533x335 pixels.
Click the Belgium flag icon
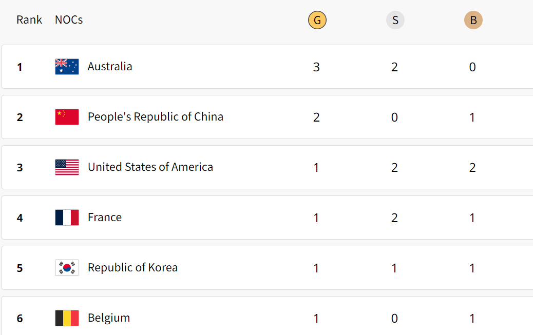coord(67,318)
